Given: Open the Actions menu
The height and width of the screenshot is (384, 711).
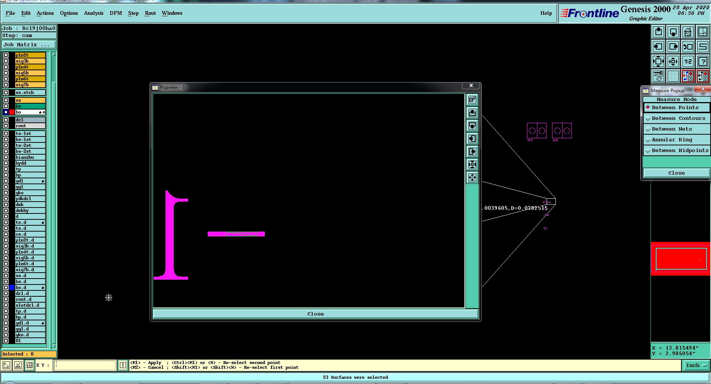Looking at the screenshot, I should point(45,13).
